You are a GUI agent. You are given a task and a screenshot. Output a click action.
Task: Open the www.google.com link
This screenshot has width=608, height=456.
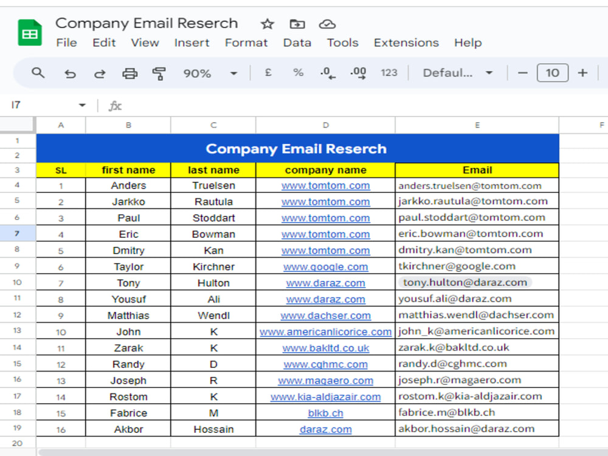coord(325,266)
